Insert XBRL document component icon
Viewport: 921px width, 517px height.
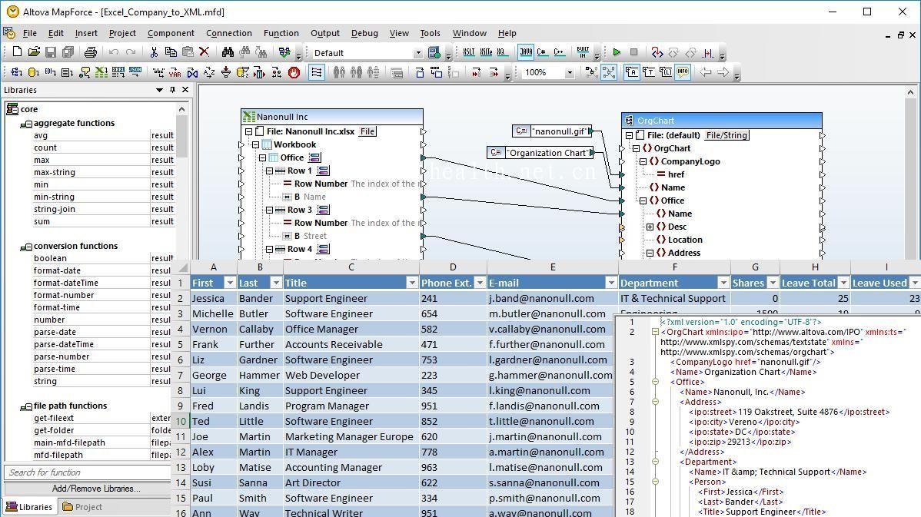[x=118, y=72]
